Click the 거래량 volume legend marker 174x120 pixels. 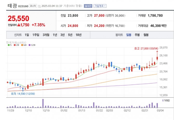(x=163, y=100)
